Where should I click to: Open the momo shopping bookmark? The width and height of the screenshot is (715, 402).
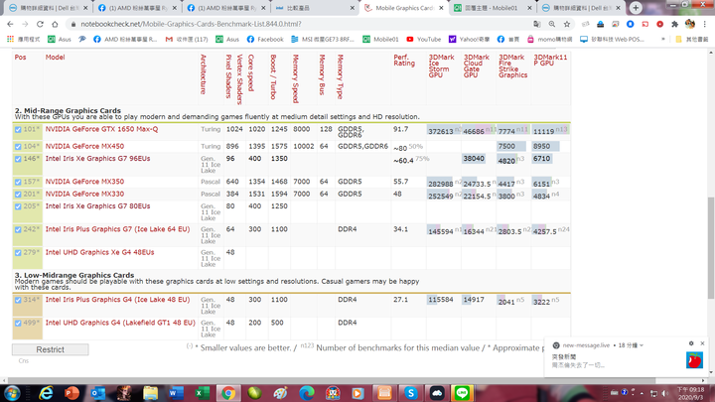tap(549, 39)
